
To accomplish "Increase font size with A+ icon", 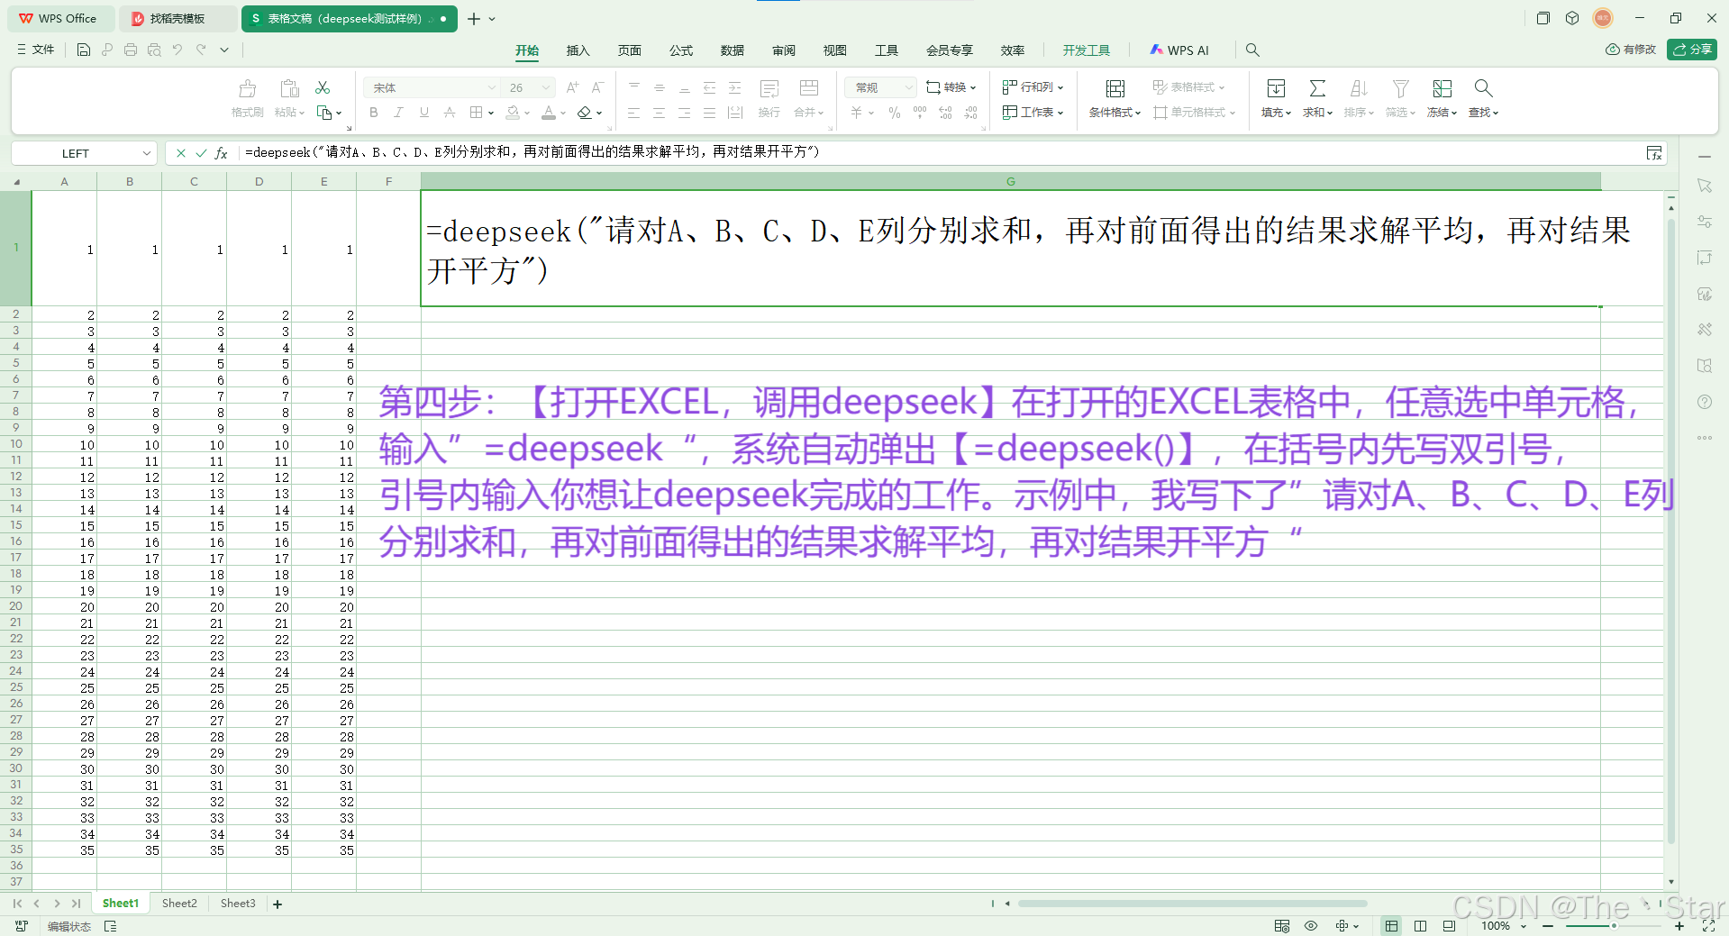I will point(572,87).
